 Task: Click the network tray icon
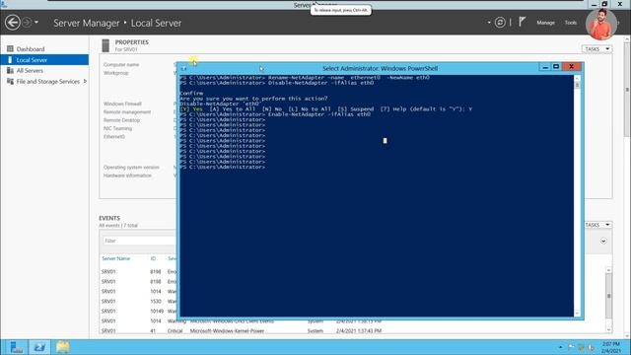click(581, 347)
